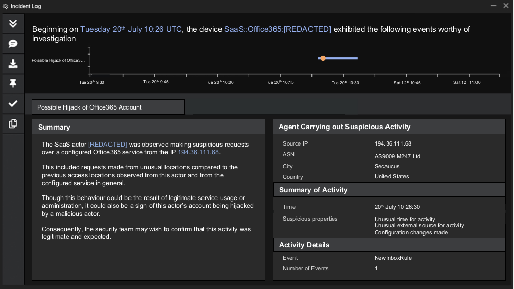Image resolution: width=514 pixels, height=289 pixels.
Task: Select the Event value NewInboxRule
Action: 393,258
